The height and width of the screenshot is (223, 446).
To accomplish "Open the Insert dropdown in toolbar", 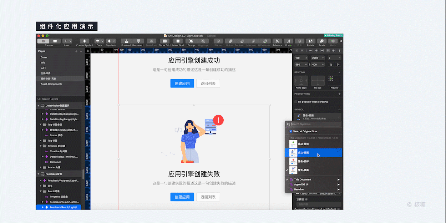I will 67,41.
